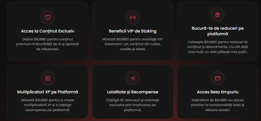Click the 'Câștigă XP, bonusuri' description

click(x=133, y=105)
